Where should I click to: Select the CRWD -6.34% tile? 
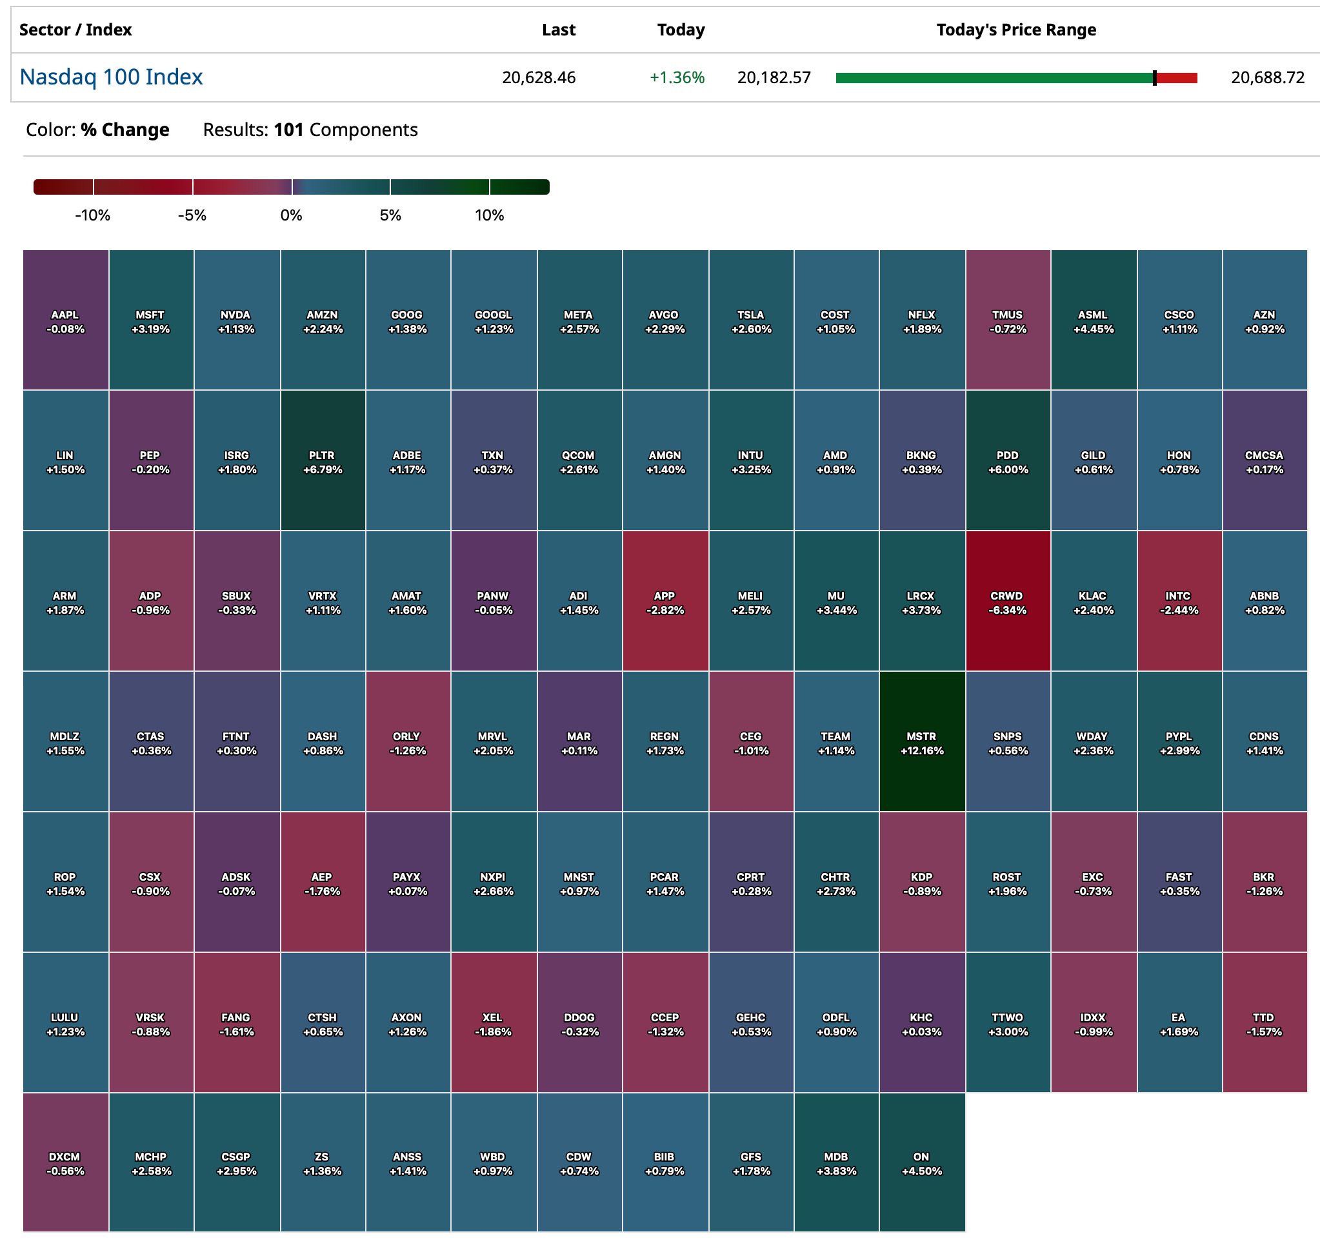coord(1007,601)
